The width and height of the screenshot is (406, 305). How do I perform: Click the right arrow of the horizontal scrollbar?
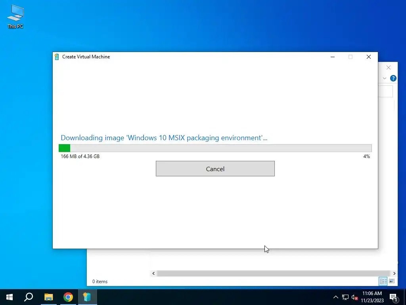[x=395, y=273]
